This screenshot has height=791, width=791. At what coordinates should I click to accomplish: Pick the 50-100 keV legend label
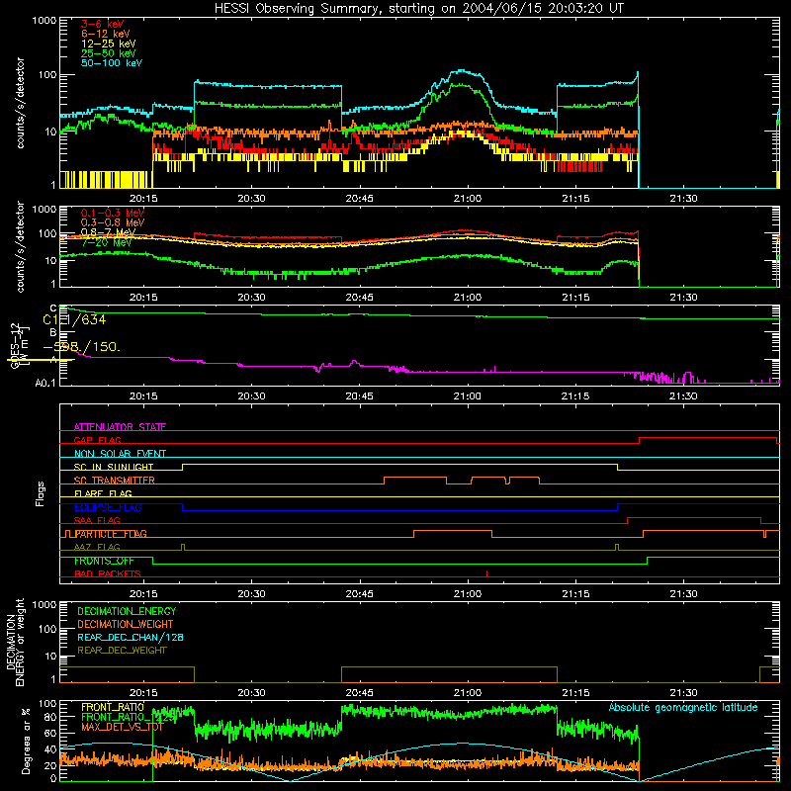click(x=112, y=63)
